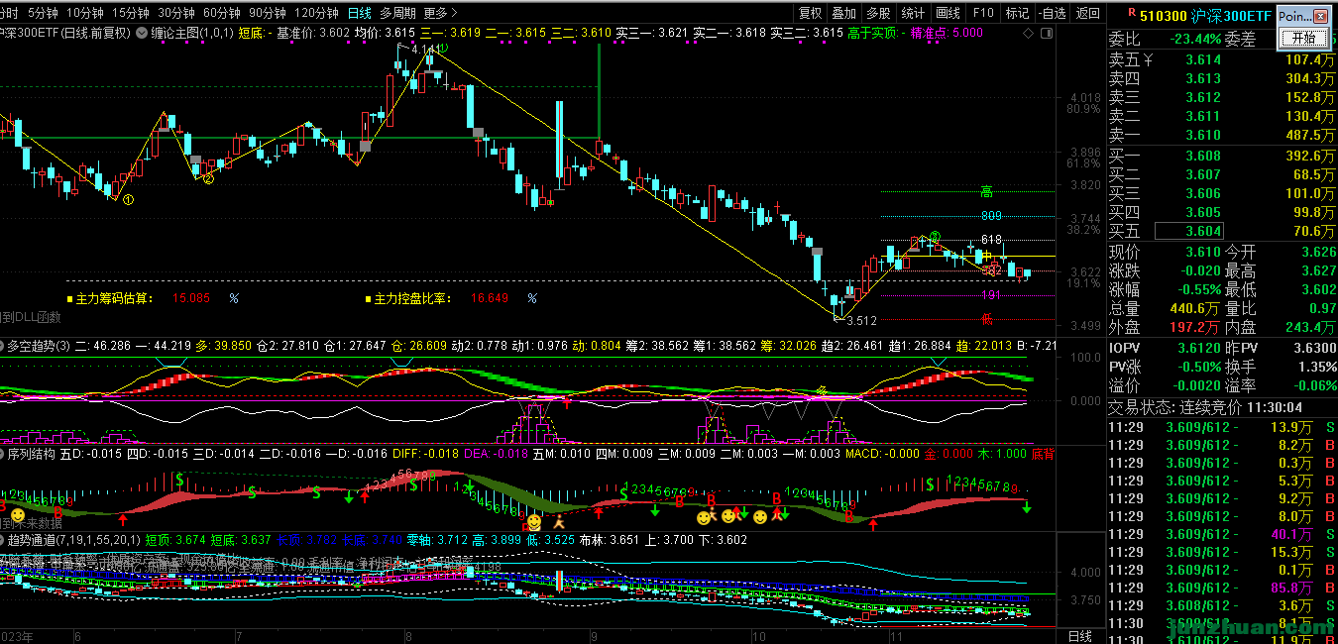Image resolution: width=1338 pixels, height=644 pixels.
Task: Open F10 company information
Action: coord(983,13)
